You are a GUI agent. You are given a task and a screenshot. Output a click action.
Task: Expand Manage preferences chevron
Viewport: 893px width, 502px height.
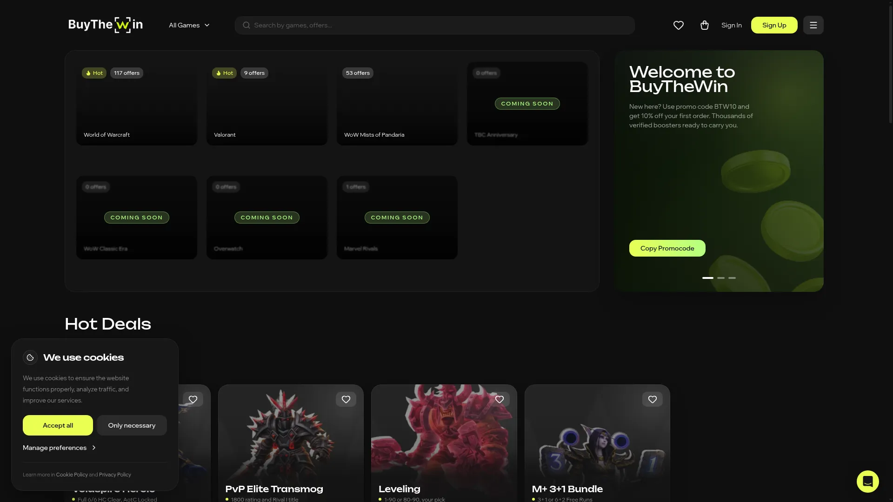94,448
